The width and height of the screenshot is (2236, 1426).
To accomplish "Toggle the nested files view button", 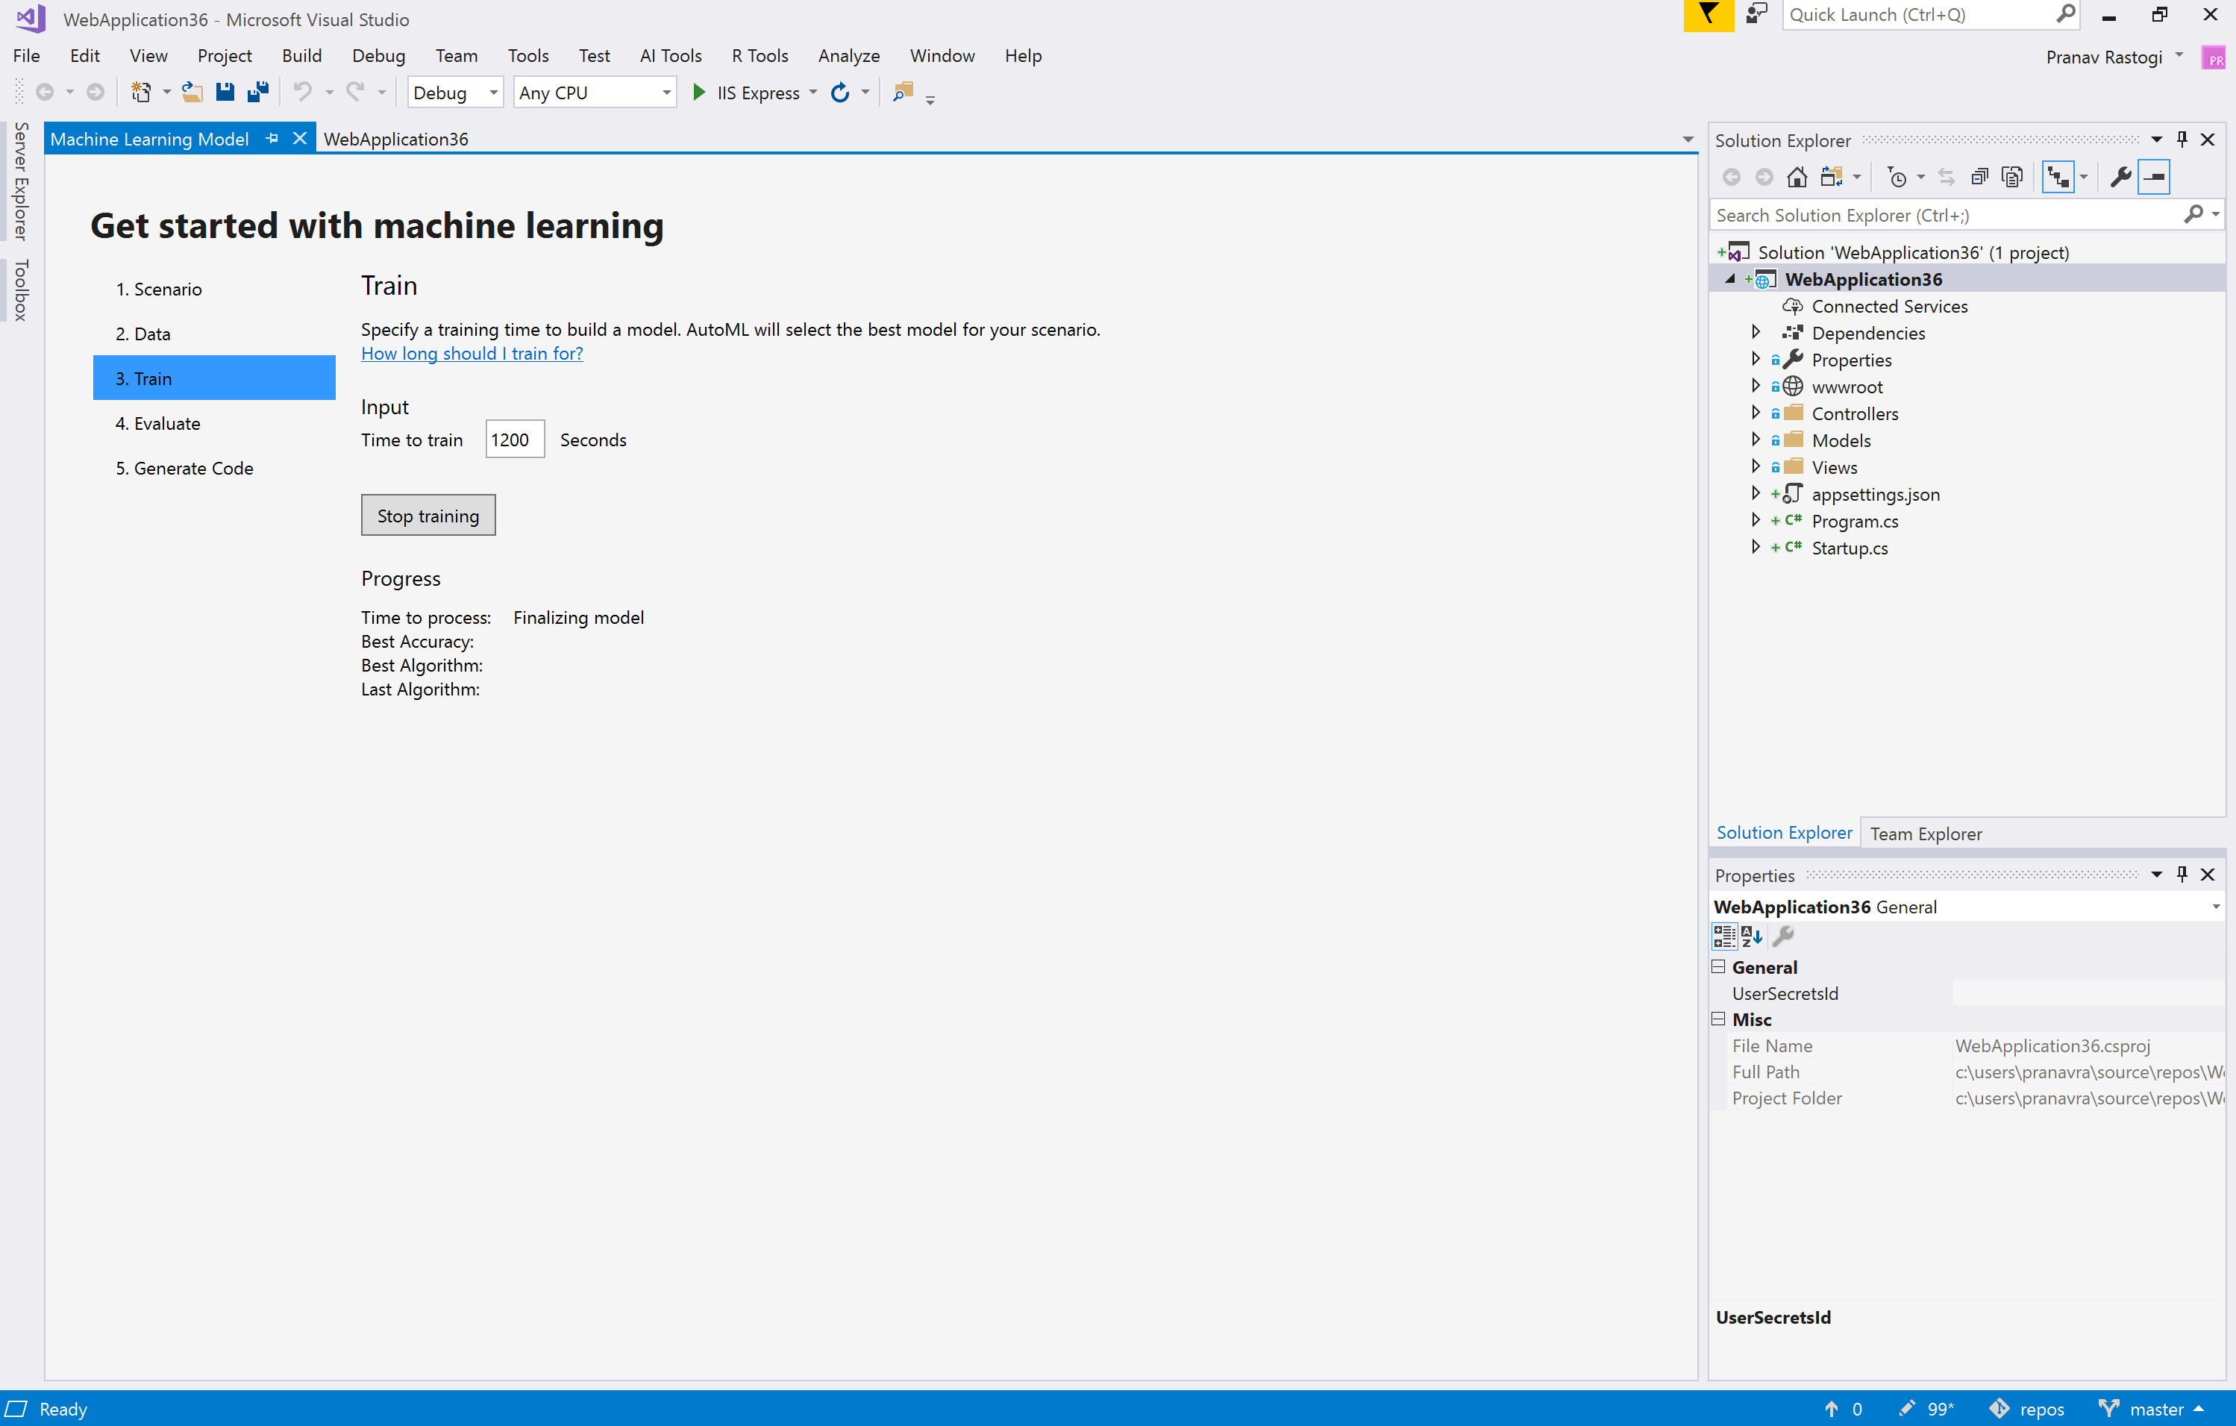I will click(x=2058, y=177).
